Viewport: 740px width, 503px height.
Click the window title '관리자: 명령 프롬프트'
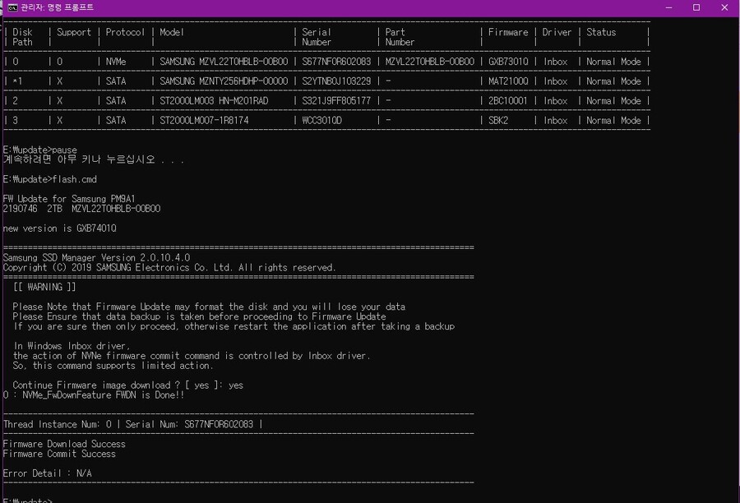[x=57, y=7]
